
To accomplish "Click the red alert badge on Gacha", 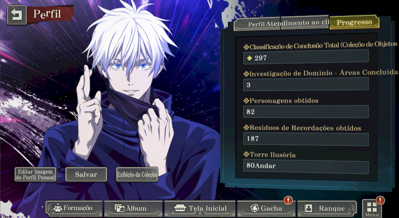I will tap(288, 201).
